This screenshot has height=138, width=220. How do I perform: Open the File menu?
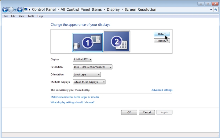tap(6, 16)
